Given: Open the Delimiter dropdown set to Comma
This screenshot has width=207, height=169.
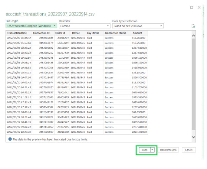Looking at the screenshot, I should 84,26.
